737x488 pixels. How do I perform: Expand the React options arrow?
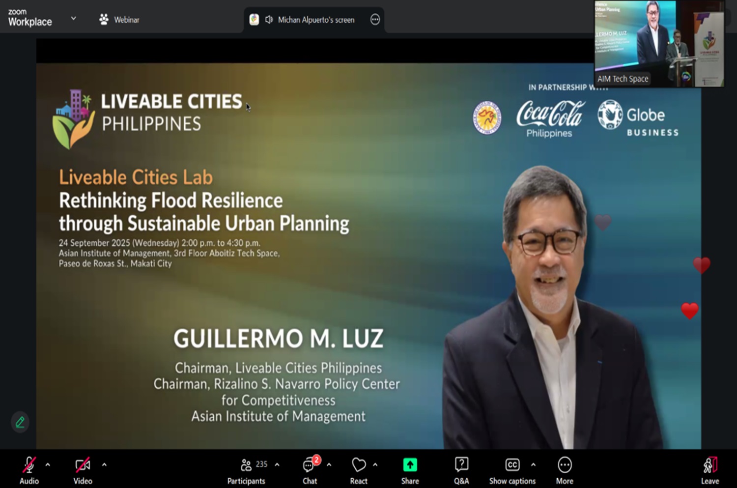[375, 464]
